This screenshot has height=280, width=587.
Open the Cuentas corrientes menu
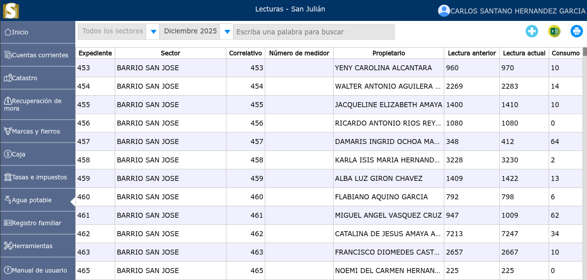(x=40, y=55)
